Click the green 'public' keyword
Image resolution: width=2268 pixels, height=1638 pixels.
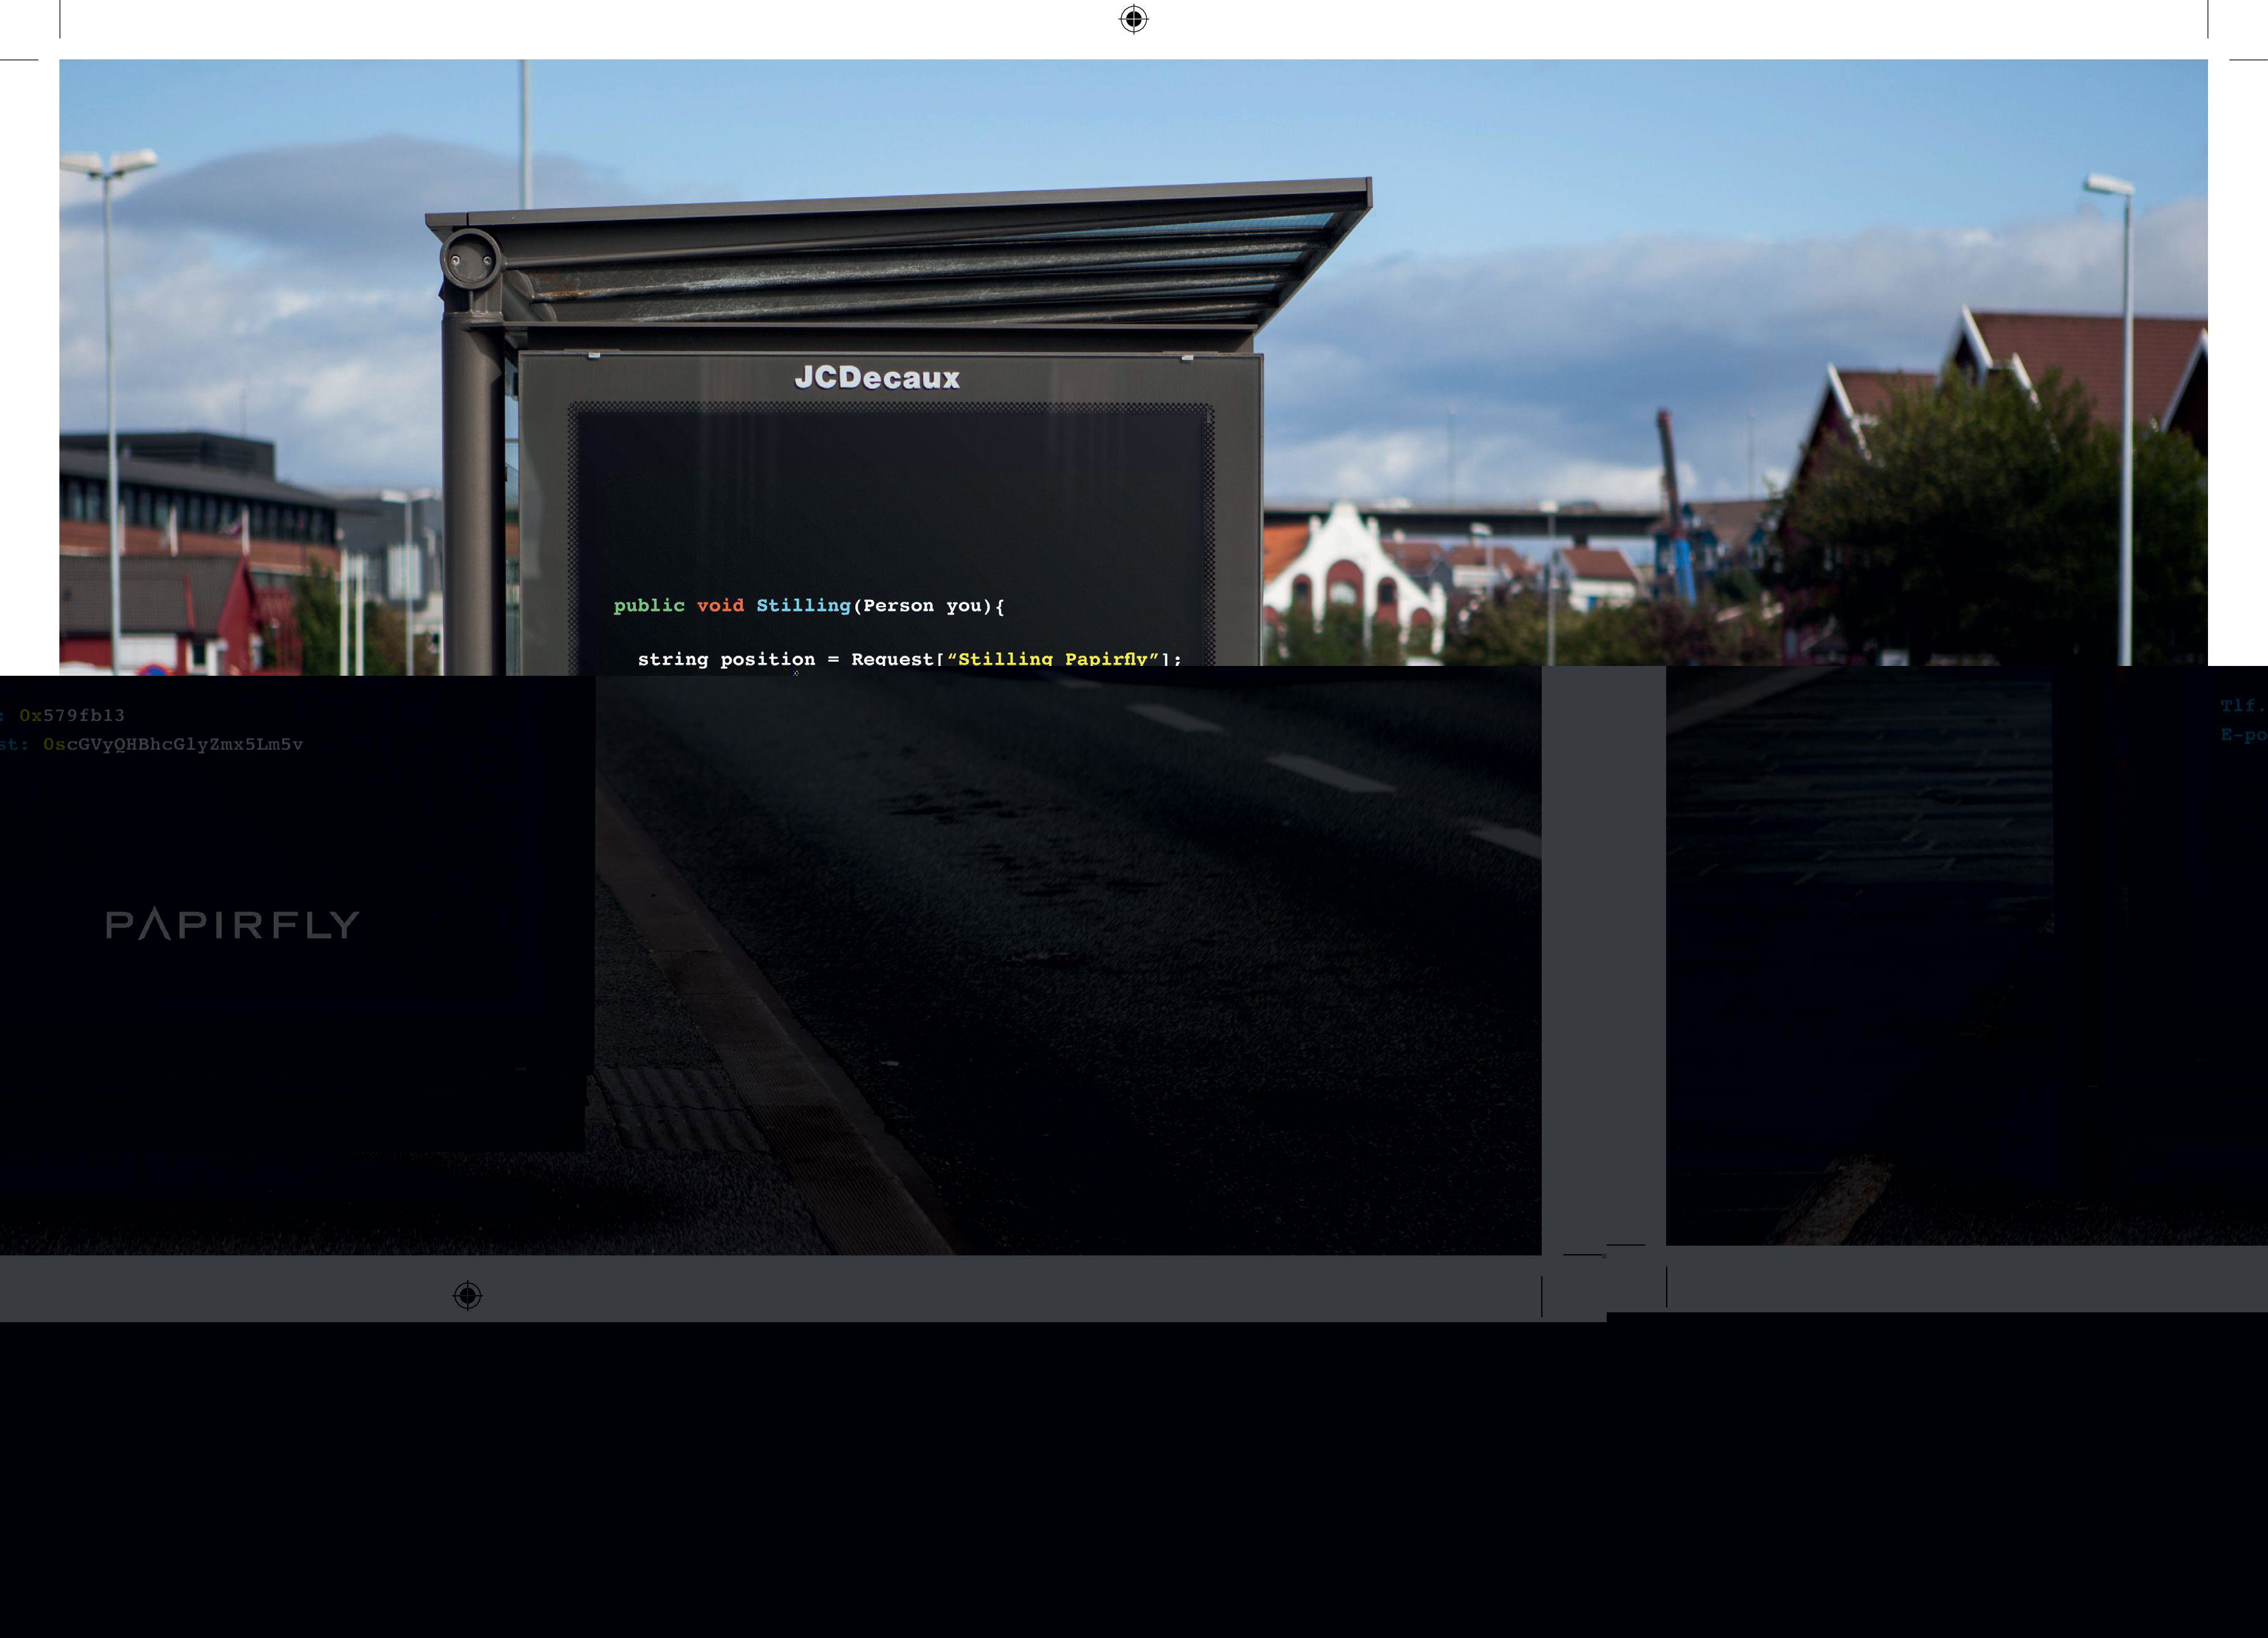649,605
